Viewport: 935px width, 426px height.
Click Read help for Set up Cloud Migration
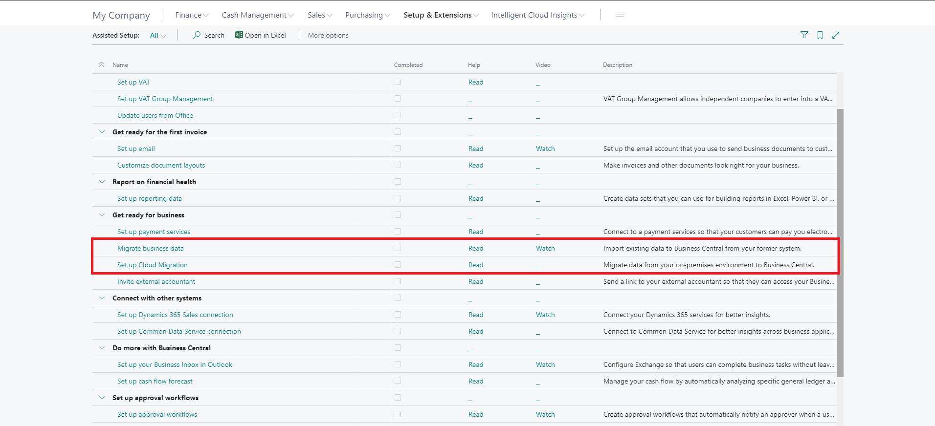476,265
